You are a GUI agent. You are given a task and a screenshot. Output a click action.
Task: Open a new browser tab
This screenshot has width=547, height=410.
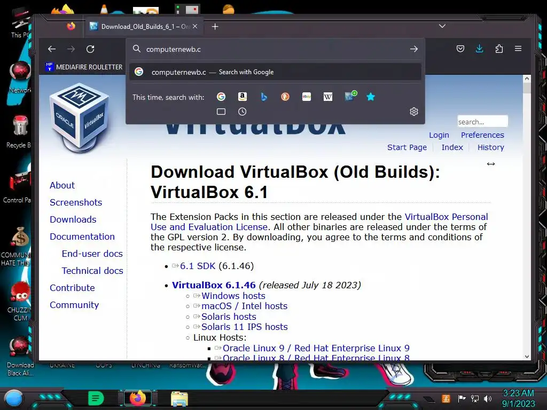(215, 27)
